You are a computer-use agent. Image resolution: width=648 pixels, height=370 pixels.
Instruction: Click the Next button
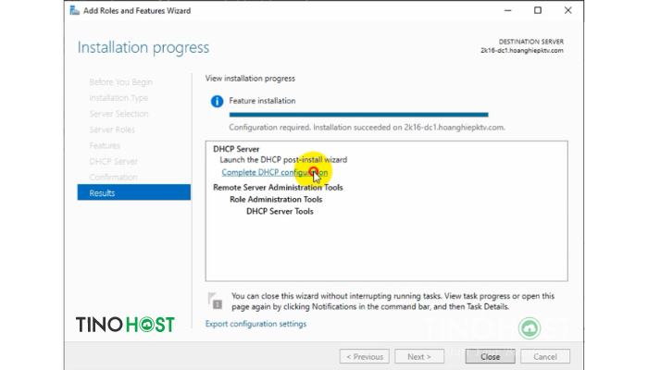(x=419, y=356)
